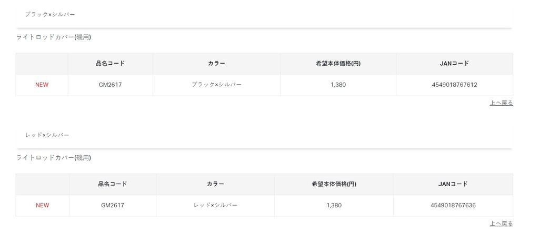Click the ライトロッドカバー(磯用) heading under レッド×シルバー
This screenshot has height=252, width=539.
(54, 158)
